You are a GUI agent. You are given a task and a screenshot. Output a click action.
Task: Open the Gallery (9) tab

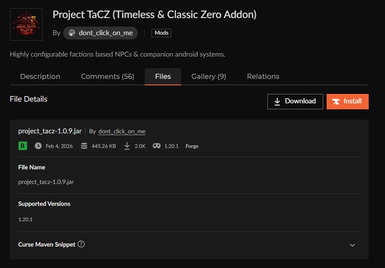pyautogui.click(x=209, y=76)
